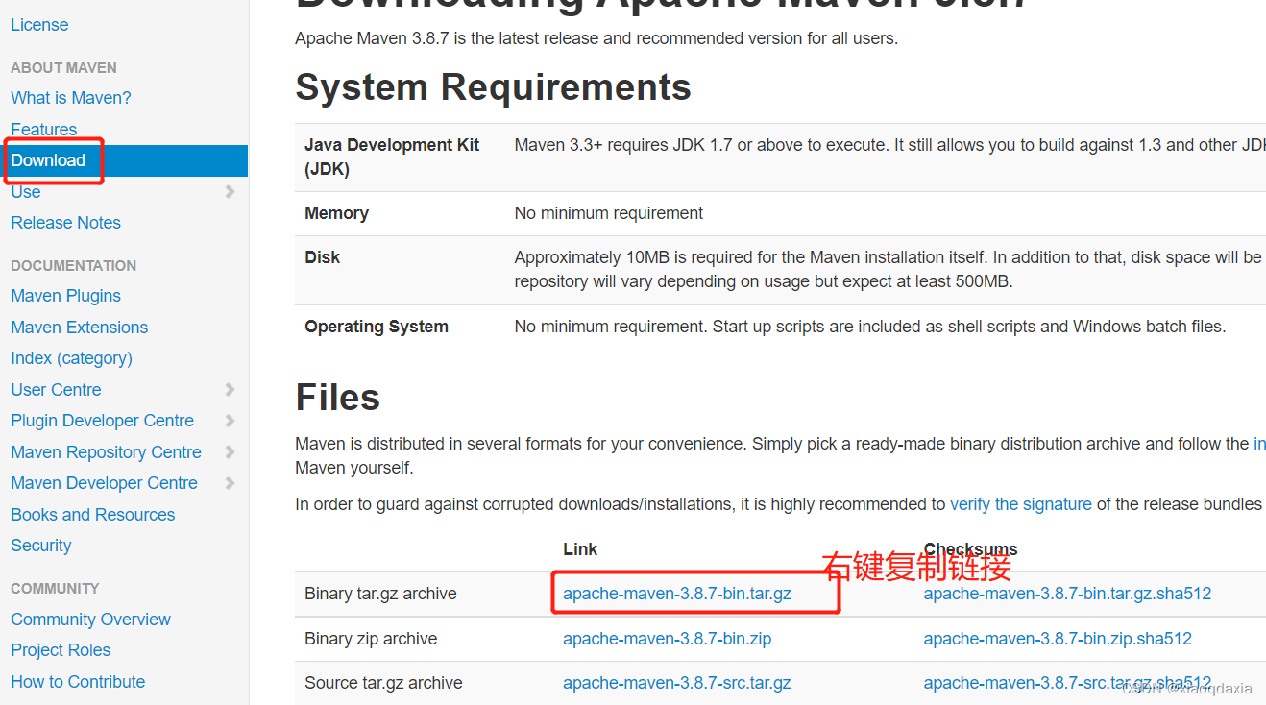Open Maven Extensions link
Viewport: 1266px width, 705px height.
click(x=80, y=328)
